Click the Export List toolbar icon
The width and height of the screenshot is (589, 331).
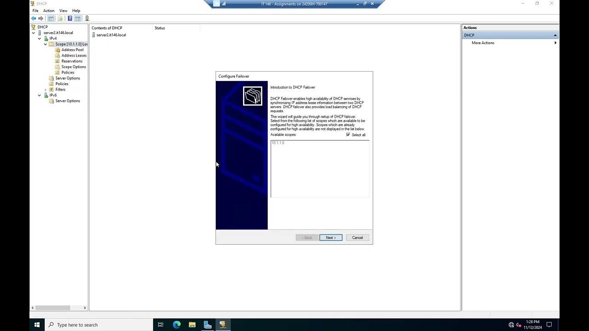point(60,18)
